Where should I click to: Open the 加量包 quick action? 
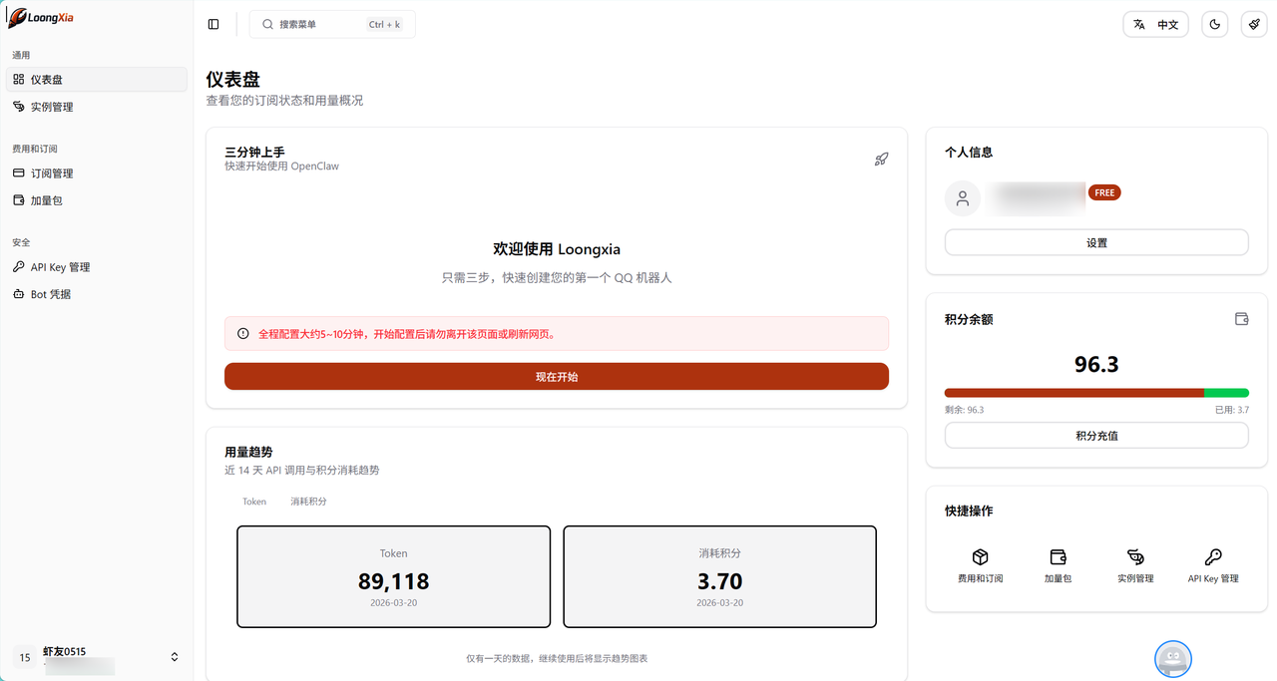[x=1058, y=565]
